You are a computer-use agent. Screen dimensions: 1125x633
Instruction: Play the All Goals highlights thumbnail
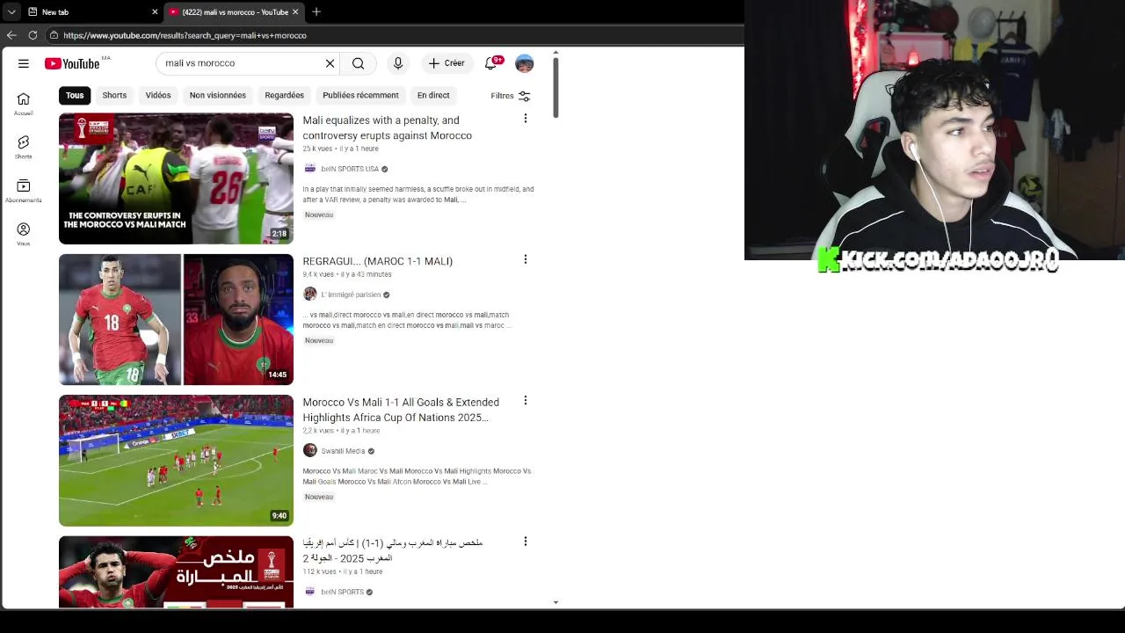[x=176, y=461]
